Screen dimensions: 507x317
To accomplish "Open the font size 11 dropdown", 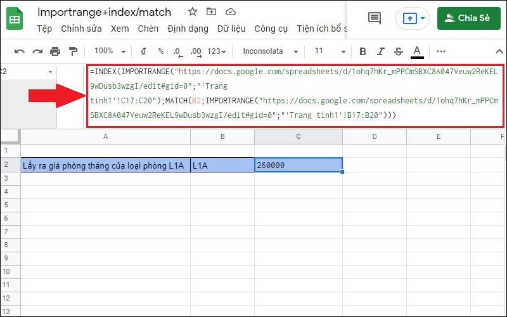I will pos(330,51).
